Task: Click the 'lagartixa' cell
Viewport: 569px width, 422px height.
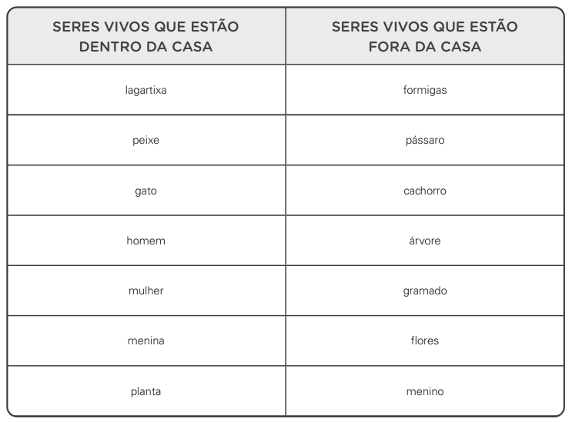Action: tap(146, 90)
